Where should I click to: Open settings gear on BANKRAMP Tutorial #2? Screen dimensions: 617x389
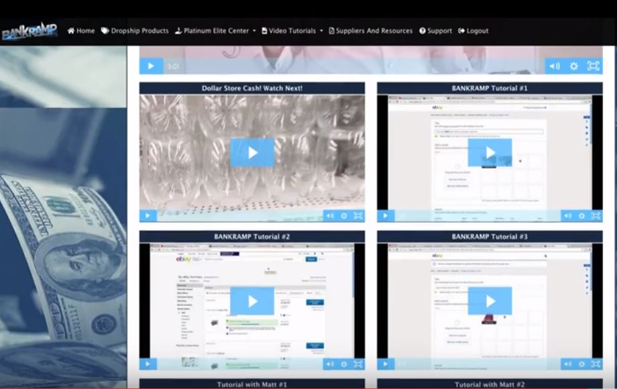[x=344, y=364]
